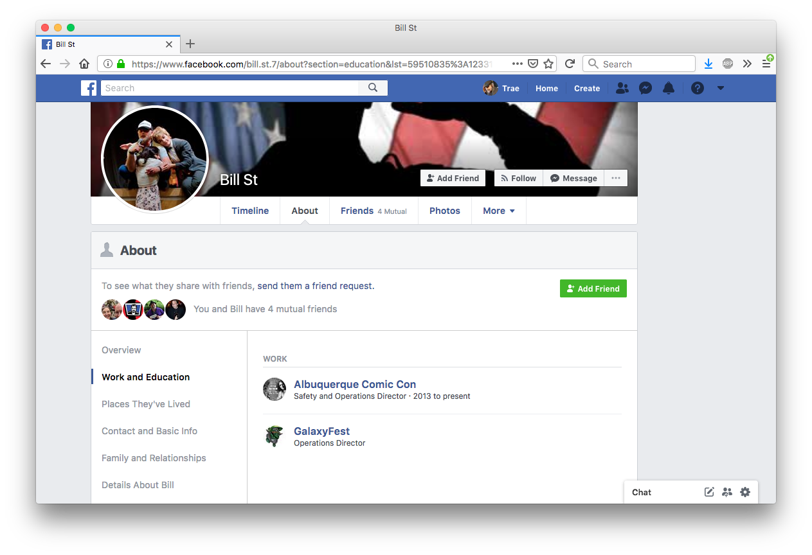Follow Bill St
Image resolution: width=812 pixels, height=555 pixels.
pos(518,178)
